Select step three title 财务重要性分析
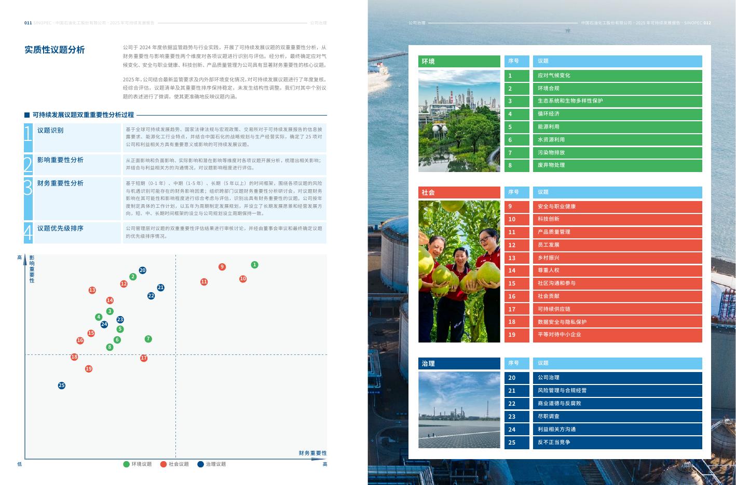Viewport: 736px width, 485px height. coord(60,183)
